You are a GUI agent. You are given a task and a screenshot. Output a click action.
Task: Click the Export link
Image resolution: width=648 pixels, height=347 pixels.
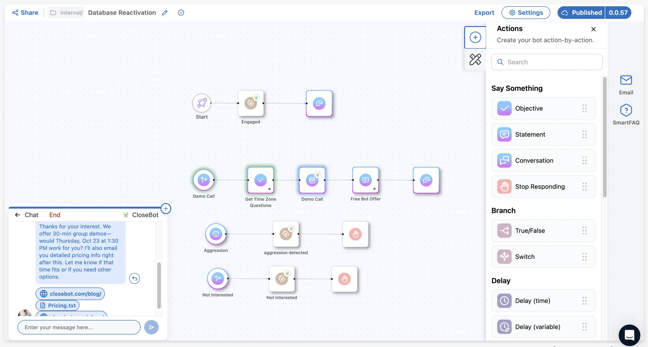(484, 13)
